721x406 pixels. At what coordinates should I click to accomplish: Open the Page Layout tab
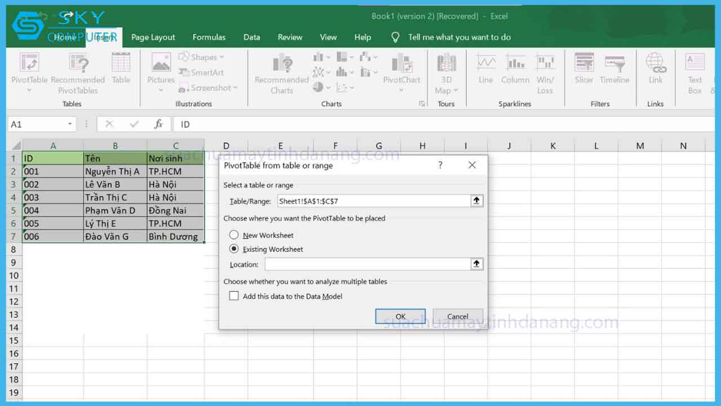153,37
